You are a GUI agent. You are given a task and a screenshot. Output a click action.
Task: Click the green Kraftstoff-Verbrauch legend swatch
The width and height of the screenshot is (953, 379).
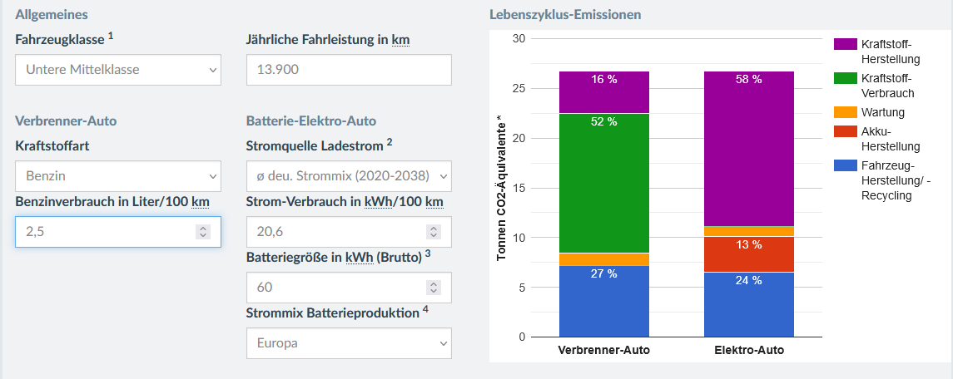[x=845, y=78]
